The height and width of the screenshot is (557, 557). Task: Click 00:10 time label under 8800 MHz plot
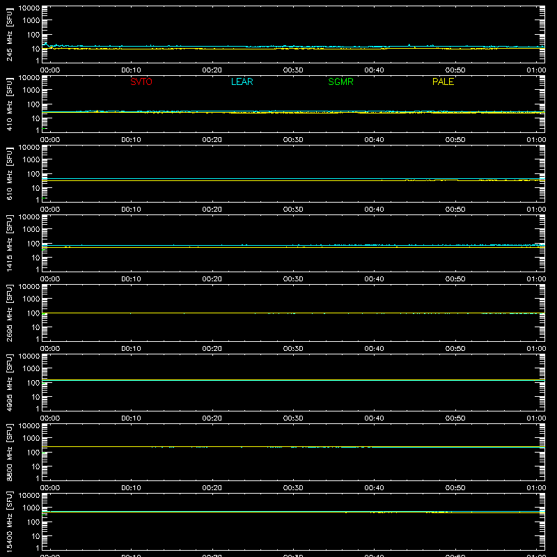click(131, 488)
